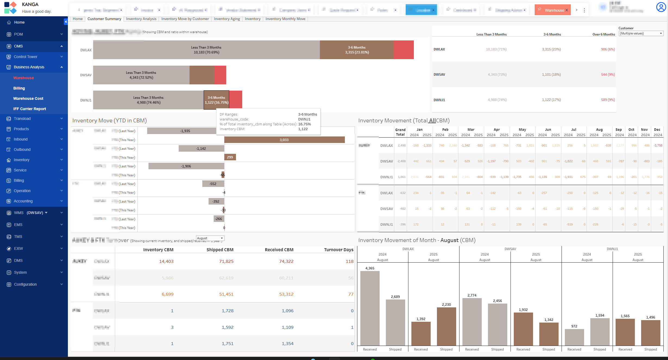The image size is (668, 360).
Task: Collapse the Business Analysis submenu
Action: tap(62, 67)
